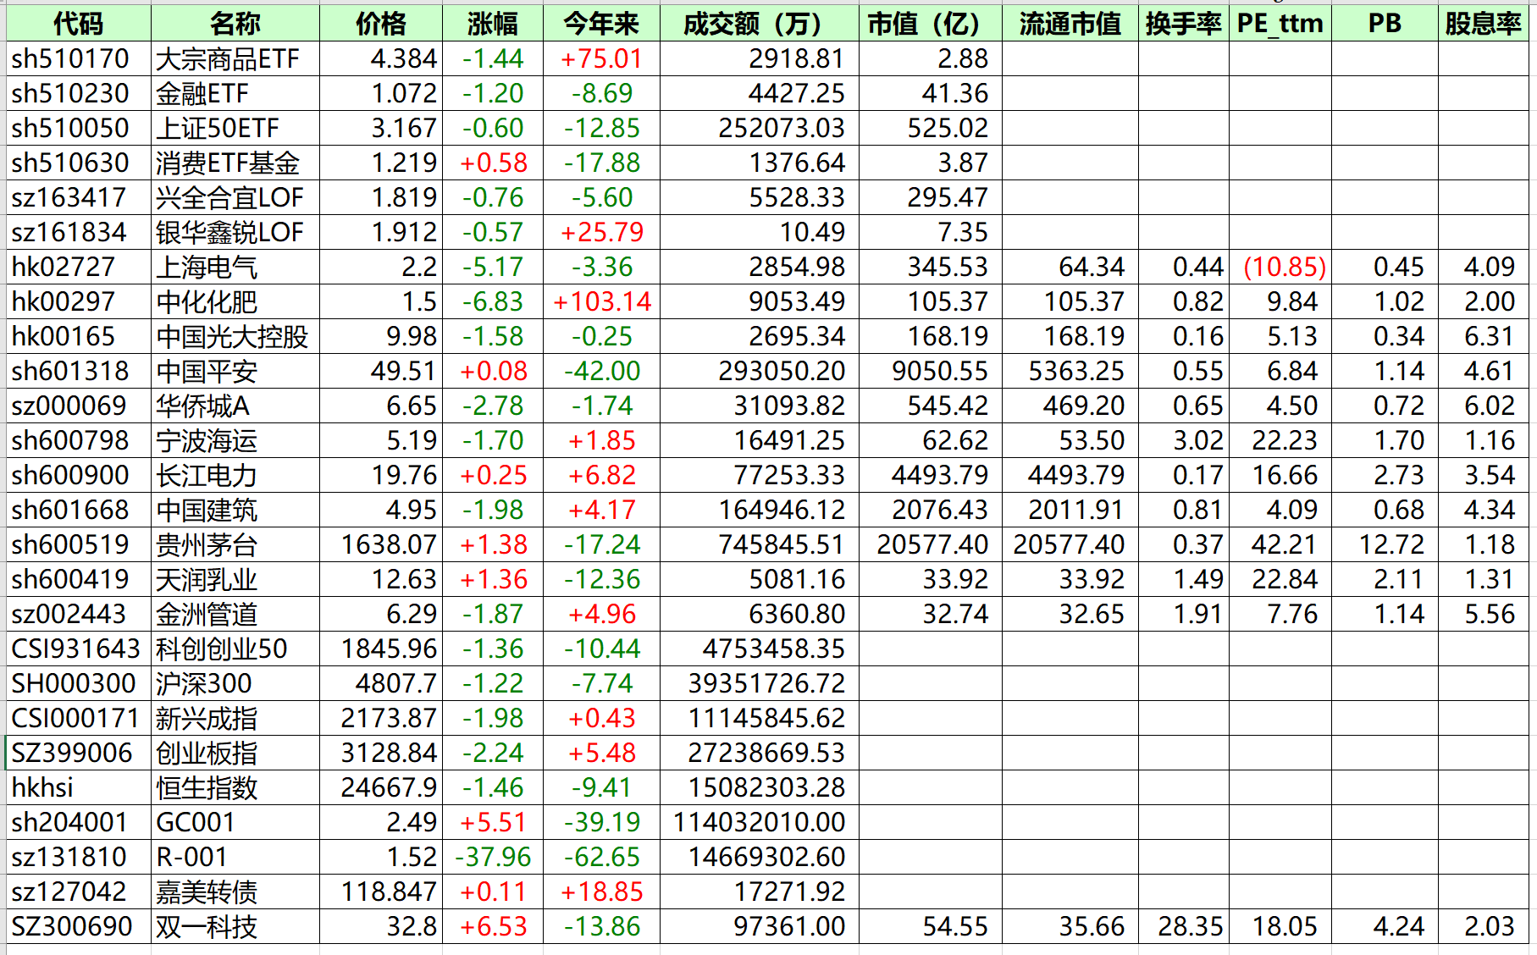Image resolution: width=1537 pixels, height=955 pixels.
Task: Click the code cell hk02727
Action: [x=79, y=267]
